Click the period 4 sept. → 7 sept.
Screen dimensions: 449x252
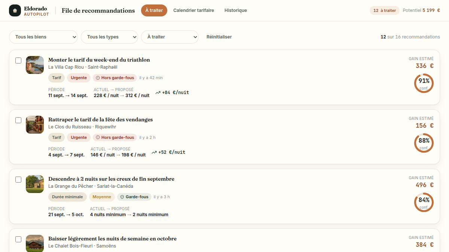tap(67, 155)
